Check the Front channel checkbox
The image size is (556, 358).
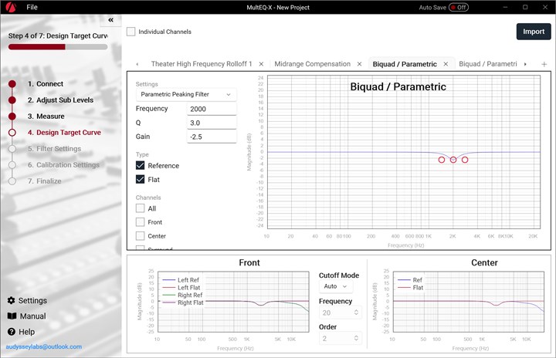pyautogui.click(x=140, y=222)
